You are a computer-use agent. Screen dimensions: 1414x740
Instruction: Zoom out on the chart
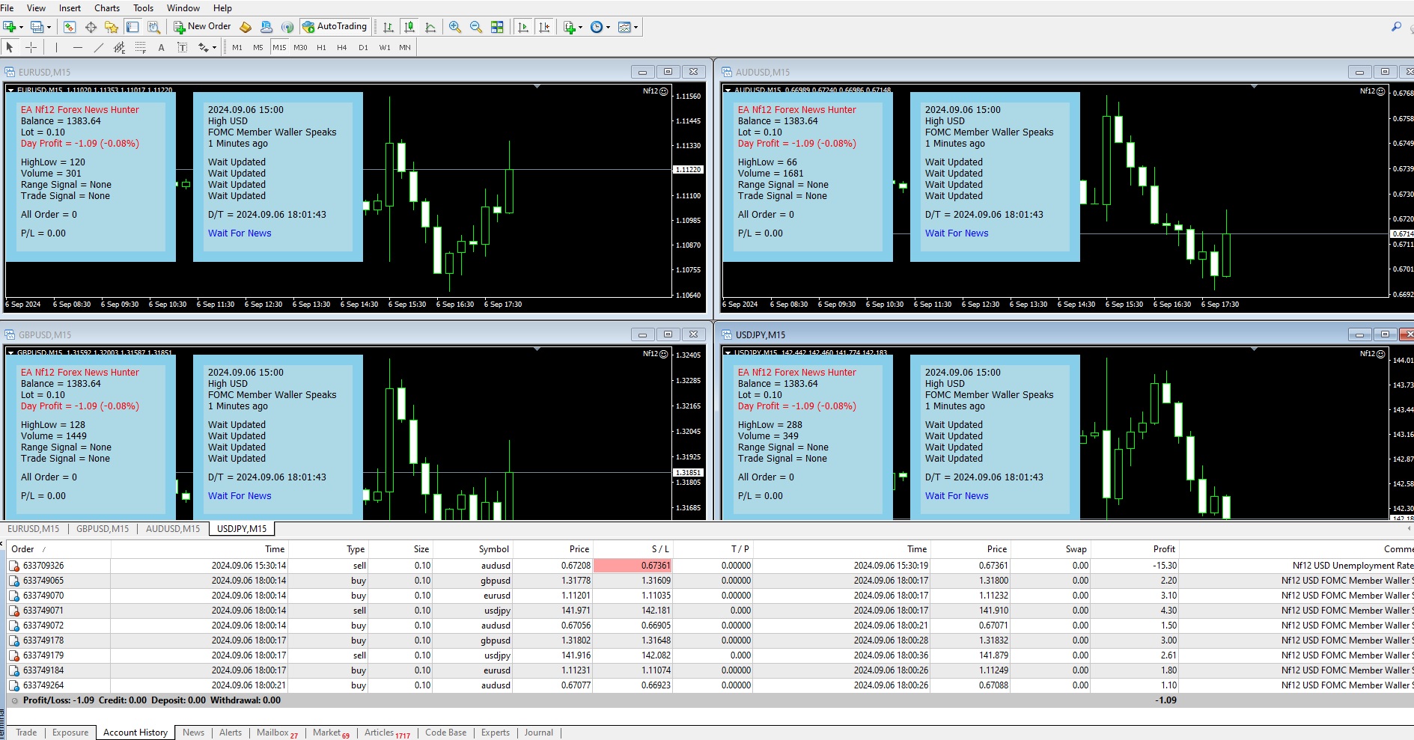[x=476, y=27]
